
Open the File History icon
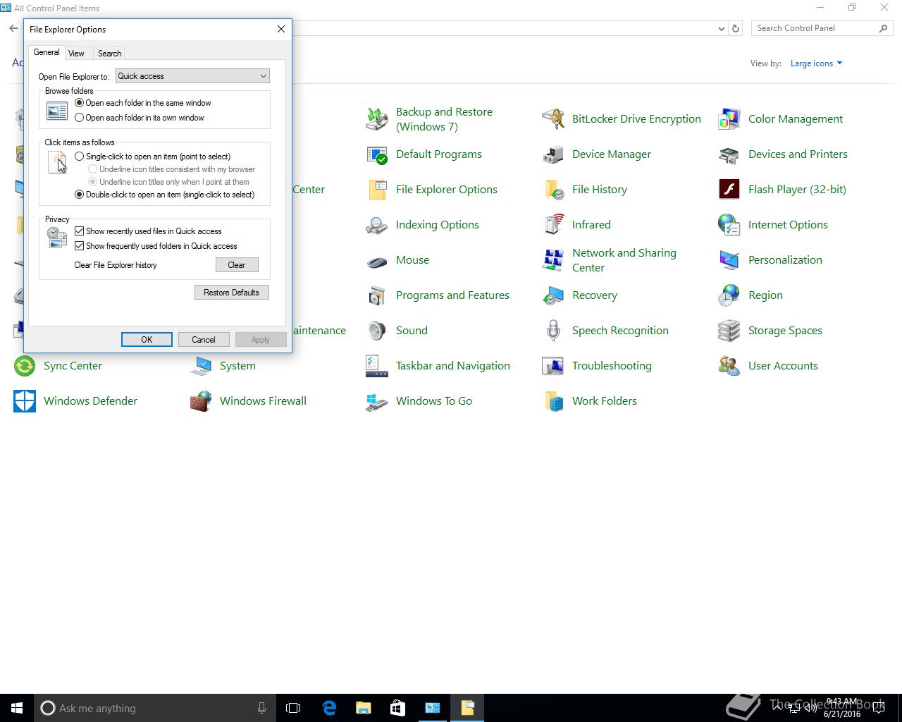[553, 190]
